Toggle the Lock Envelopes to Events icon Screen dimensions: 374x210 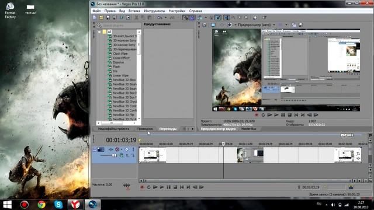[x=218, y=17]
